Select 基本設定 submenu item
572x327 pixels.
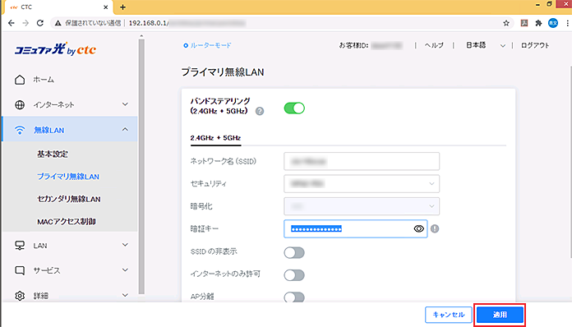[52, 154]
